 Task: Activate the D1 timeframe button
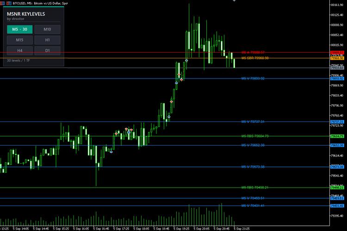47,50
